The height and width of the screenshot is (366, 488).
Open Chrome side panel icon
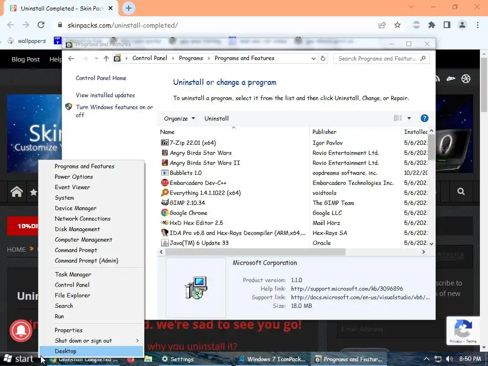pyautogui.click(x=447, y=25)
